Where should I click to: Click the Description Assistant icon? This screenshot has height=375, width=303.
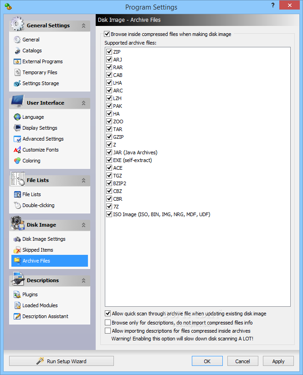[x=17, y=316]
